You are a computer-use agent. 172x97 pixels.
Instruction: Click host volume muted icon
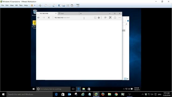coord(152,94)
